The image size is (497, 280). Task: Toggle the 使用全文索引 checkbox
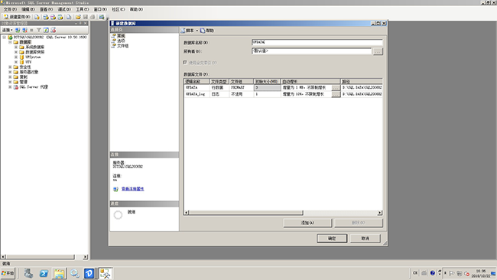[185, 63]
